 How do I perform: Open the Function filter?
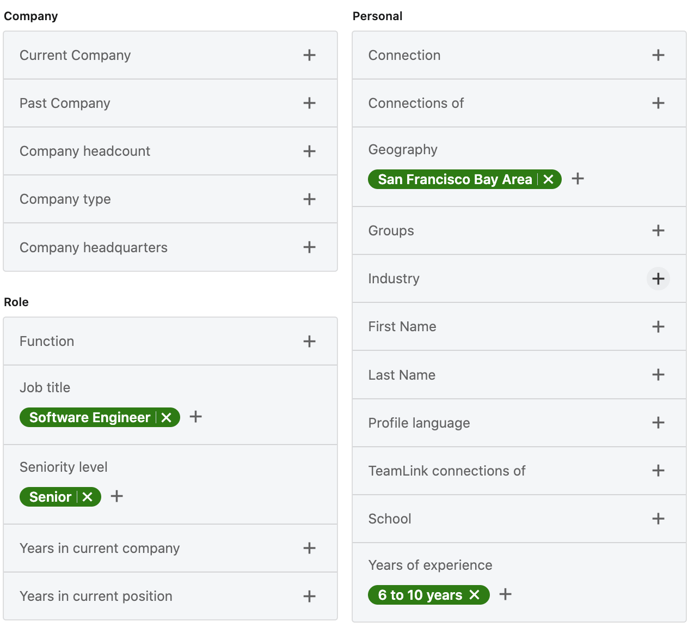pos(309,342)
